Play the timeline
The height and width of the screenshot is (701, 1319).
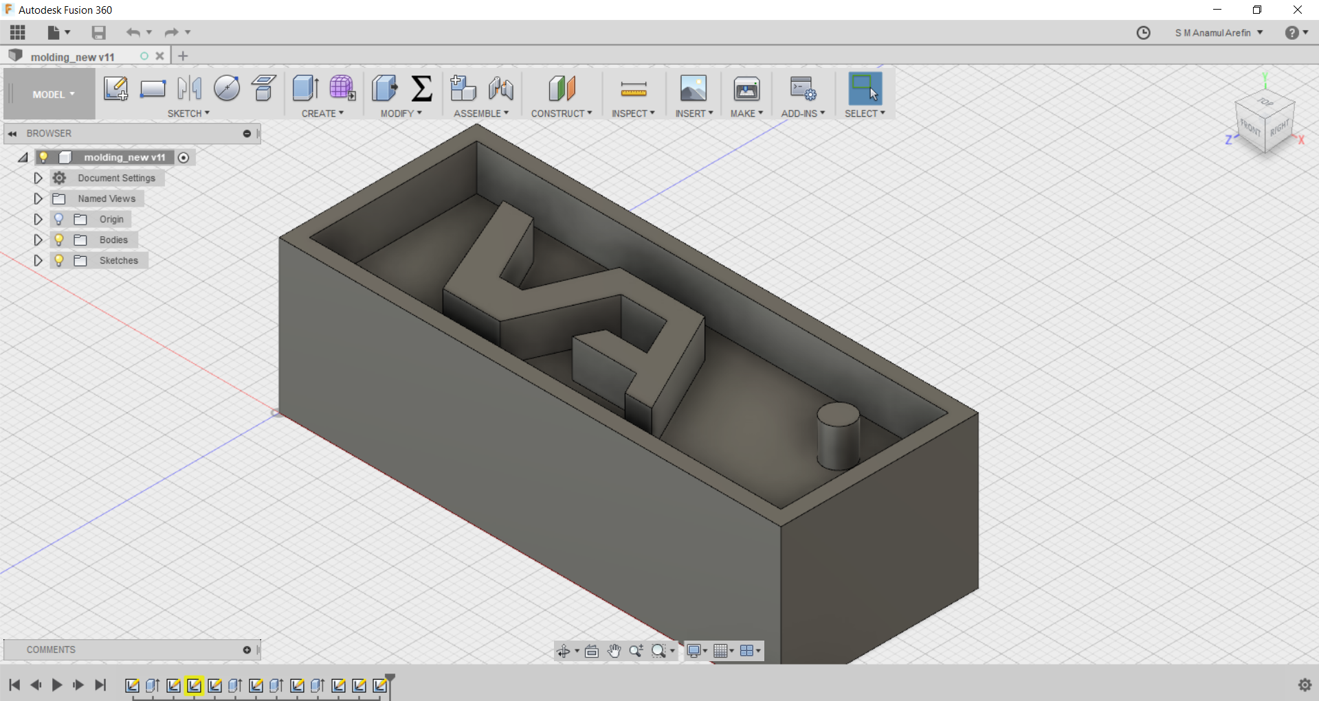57,685
